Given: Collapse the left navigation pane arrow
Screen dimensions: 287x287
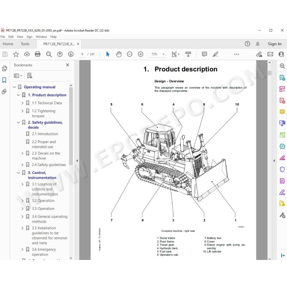Looking at the screenshot, I should 77,161.
